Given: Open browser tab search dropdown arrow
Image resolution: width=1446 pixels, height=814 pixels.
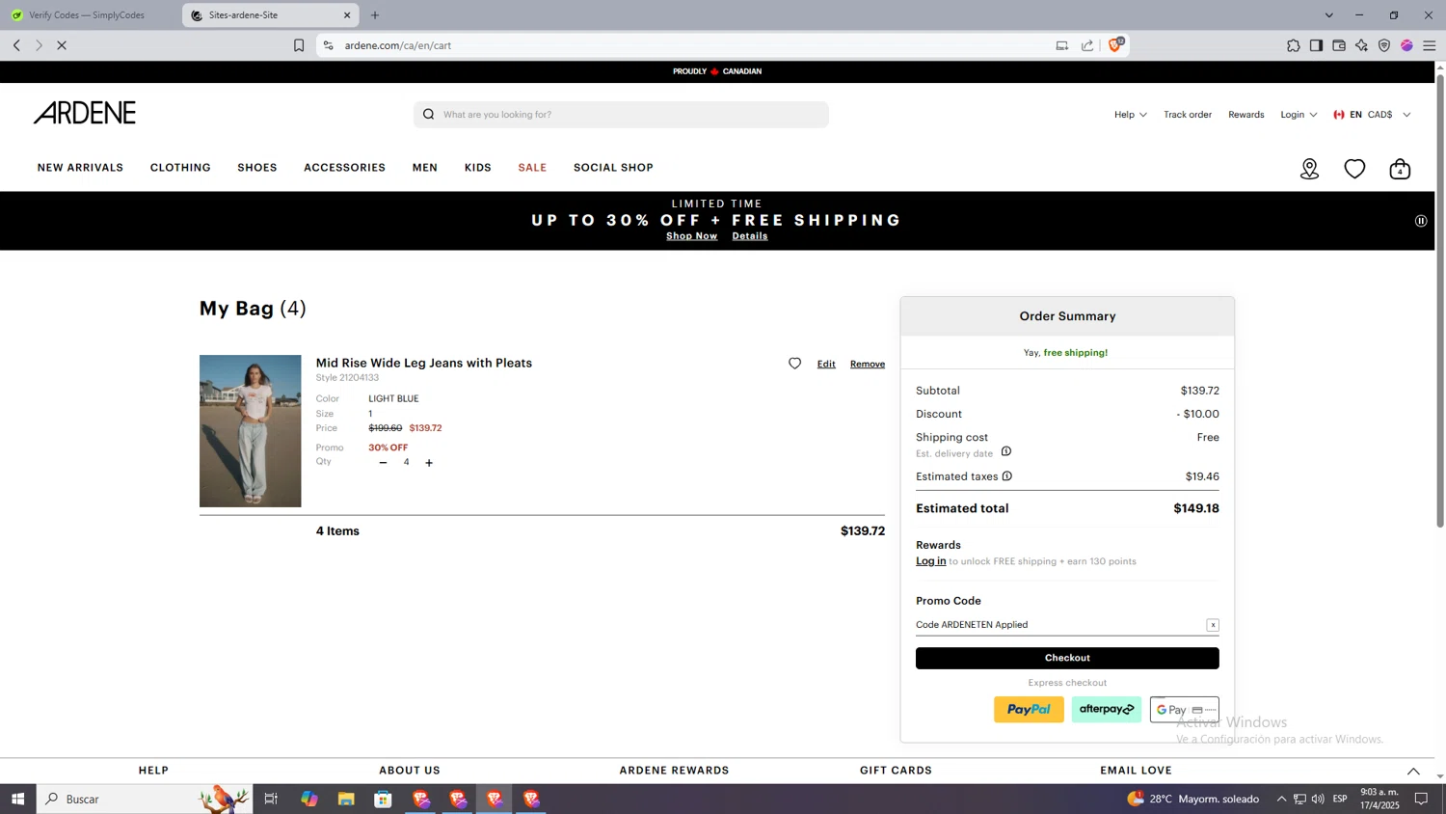Looking at the screenshot, I should (x=1328, y=15).
